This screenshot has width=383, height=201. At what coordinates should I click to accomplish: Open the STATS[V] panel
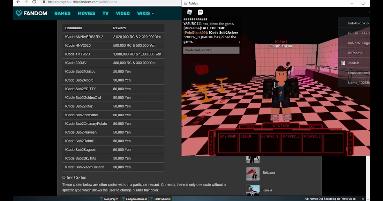pyautogui.click(x=281, y=126)
